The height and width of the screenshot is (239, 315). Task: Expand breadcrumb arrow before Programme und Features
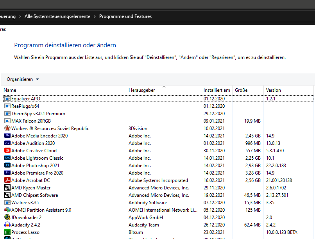95,16
